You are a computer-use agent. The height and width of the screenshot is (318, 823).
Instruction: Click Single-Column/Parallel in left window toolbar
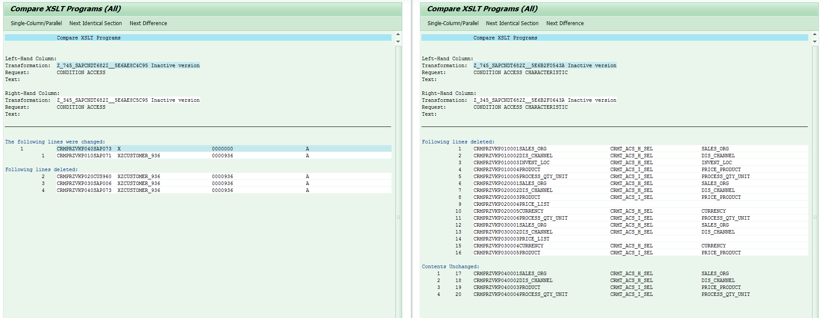pos(36,23)
